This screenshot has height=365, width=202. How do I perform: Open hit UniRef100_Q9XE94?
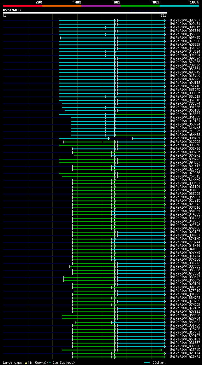click(185, 55)
